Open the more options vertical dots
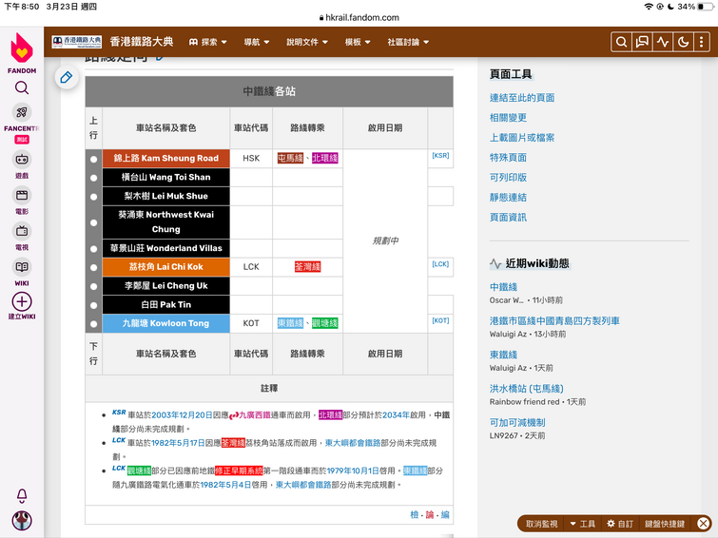Screen dimensions: 718x538 pos(701,42)
